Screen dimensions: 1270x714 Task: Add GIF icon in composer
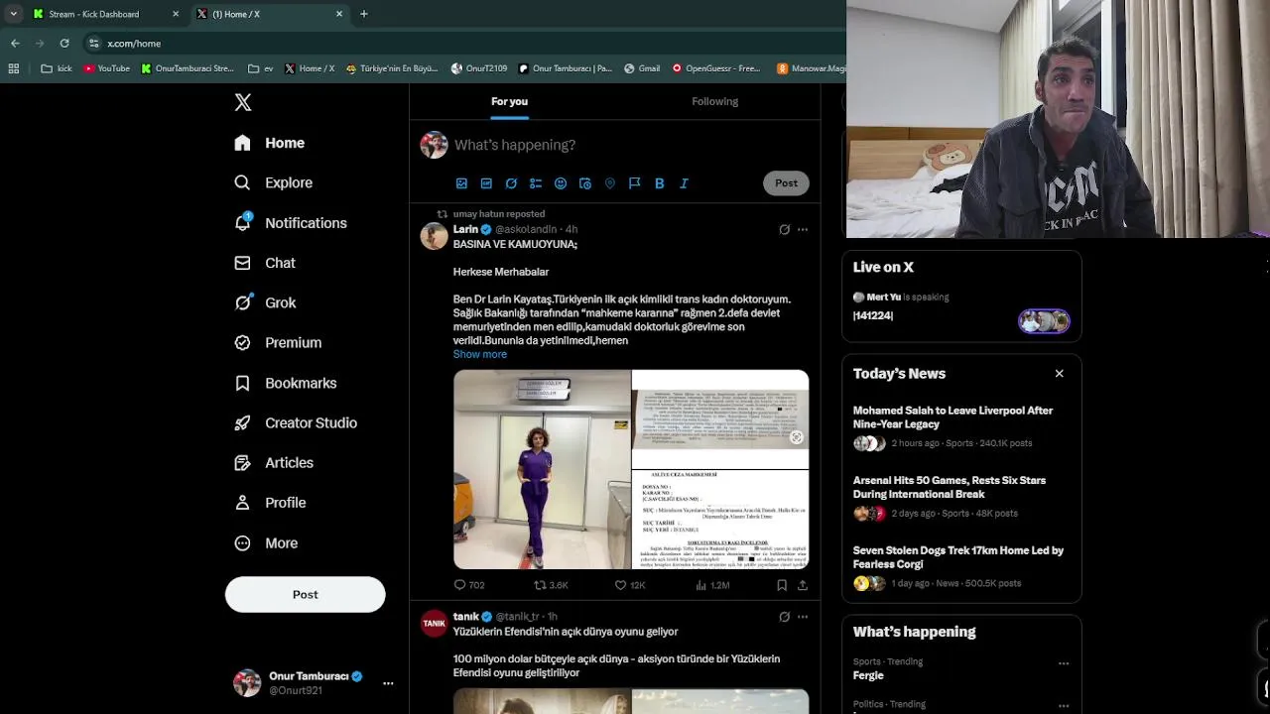tap(486, 183)
